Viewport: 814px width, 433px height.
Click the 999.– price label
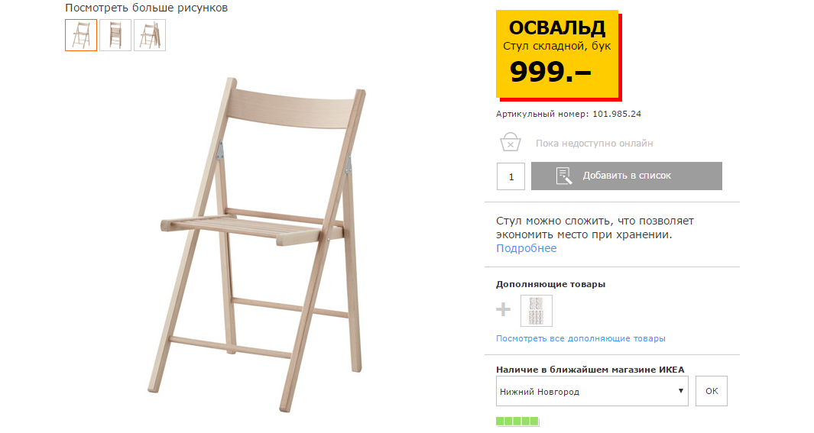pyautogui.click(x=550, y=72)
